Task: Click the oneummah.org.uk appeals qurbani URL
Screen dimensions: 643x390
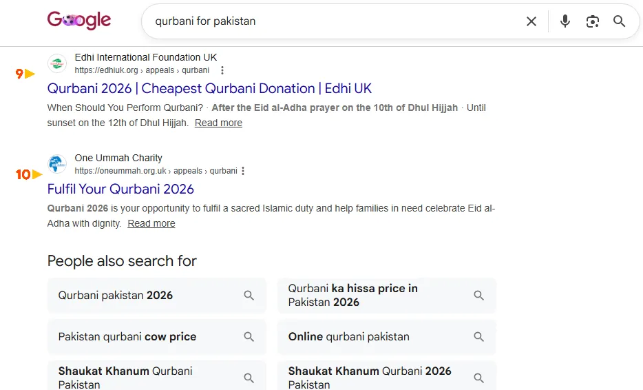Action: (x=156, y=171)
